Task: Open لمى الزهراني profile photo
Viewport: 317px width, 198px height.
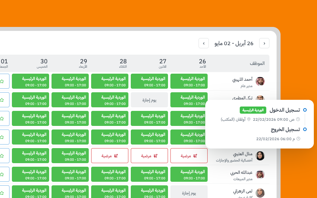Action: pyautogui.click(x=260, y=193)
